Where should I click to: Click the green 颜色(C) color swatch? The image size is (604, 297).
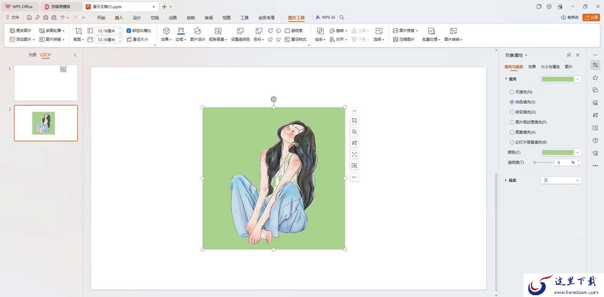pos(557,153)
